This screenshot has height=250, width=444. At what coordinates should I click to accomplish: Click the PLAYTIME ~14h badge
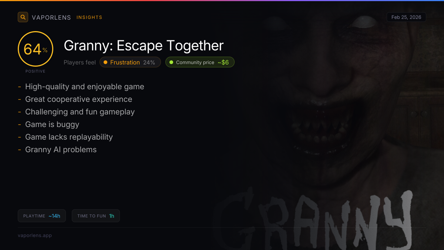[42, 216]
